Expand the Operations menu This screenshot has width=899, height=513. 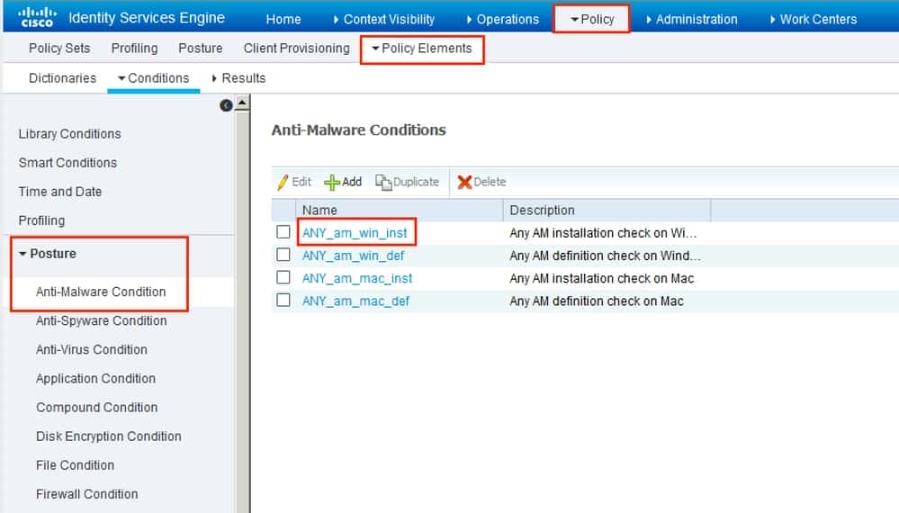click(x=503, y=20)
